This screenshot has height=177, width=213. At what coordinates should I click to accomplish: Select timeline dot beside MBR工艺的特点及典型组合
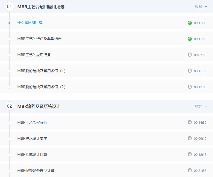(10, 39)
